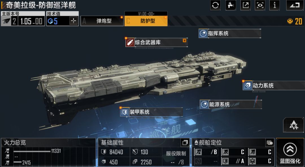The image size is (305, 167).
Task: Open the 装甲系统 armor module
Action: pyautogui.click(x=151, y=112)
